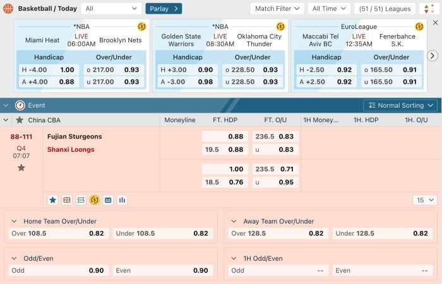Select Fujian Sturgeons handicap odds 1.00
442x284 pixels.
click(225, 169)
